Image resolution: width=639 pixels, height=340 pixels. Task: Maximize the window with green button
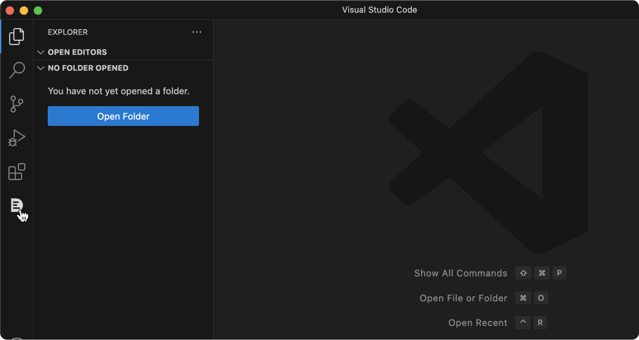(x=38, y=10)
